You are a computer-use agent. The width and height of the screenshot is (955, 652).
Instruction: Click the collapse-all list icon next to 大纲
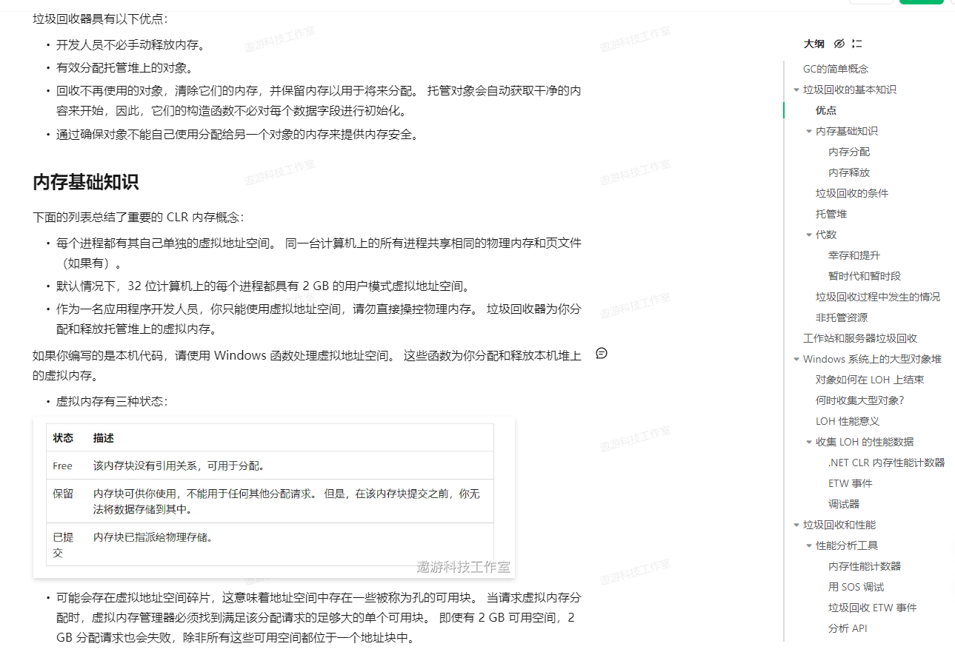(857, 44)
